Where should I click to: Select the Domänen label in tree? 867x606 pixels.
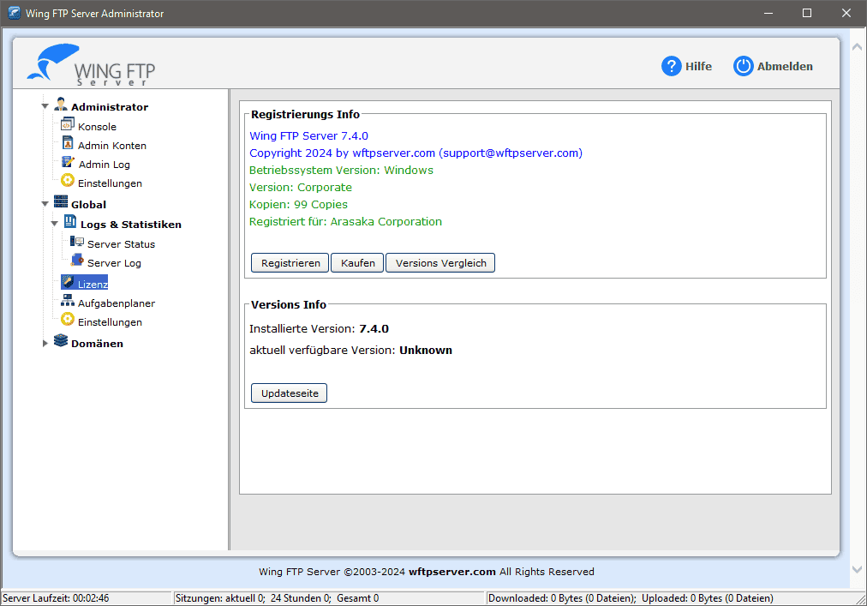point(98,344)
